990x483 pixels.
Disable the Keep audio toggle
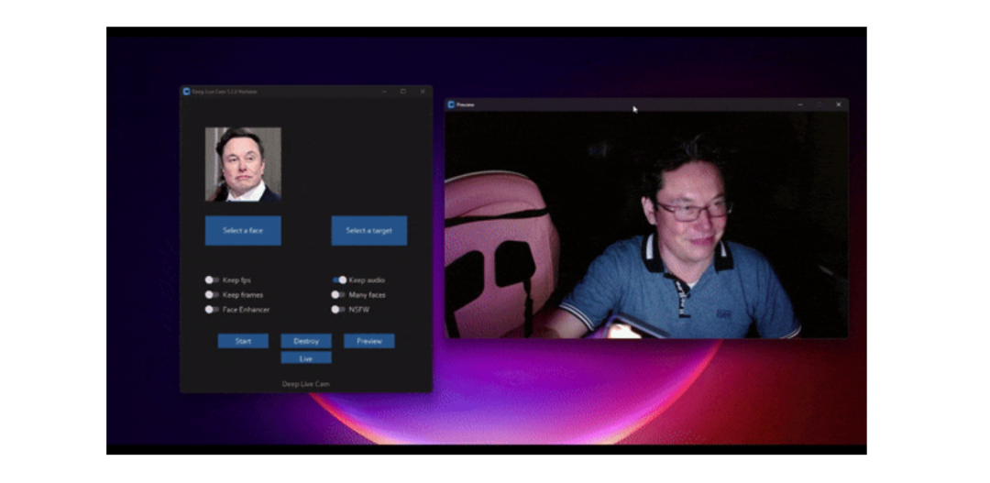click(x=339, y=280)
